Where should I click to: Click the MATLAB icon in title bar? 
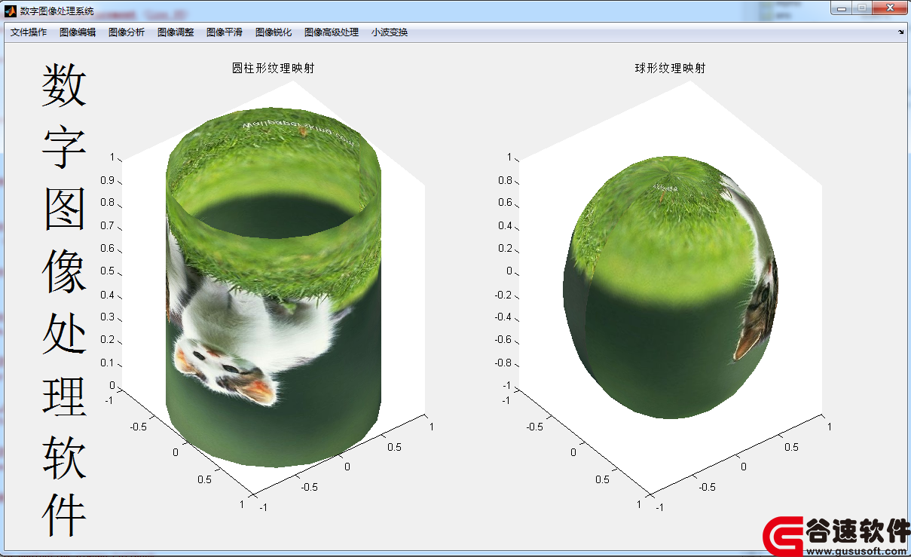point(11,11)
